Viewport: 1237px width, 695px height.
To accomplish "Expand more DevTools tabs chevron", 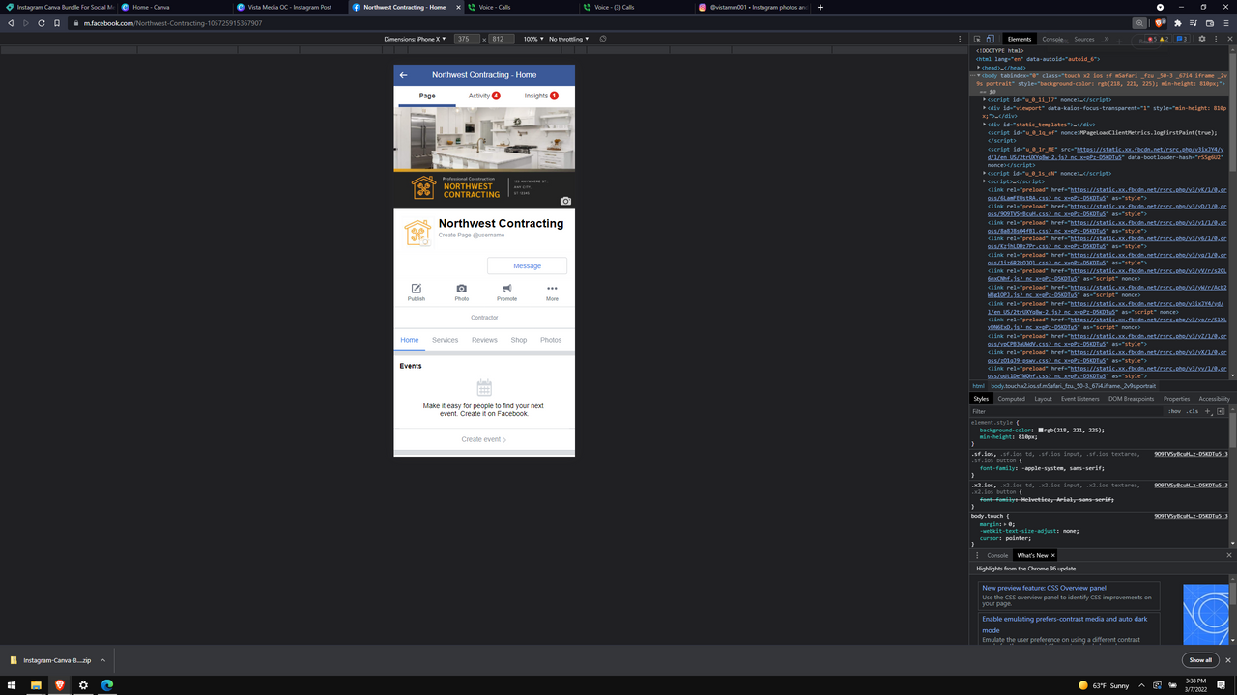I will pyautogui.click(x=1106, y=39).
